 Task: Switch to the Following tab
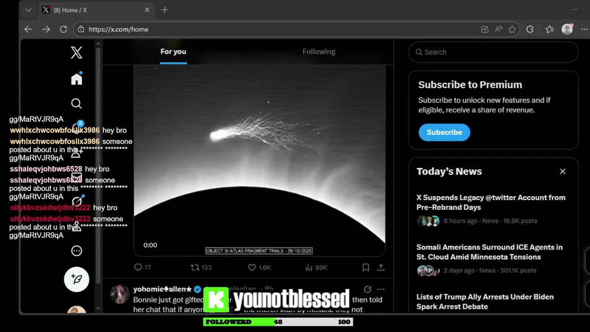[319, 52]
